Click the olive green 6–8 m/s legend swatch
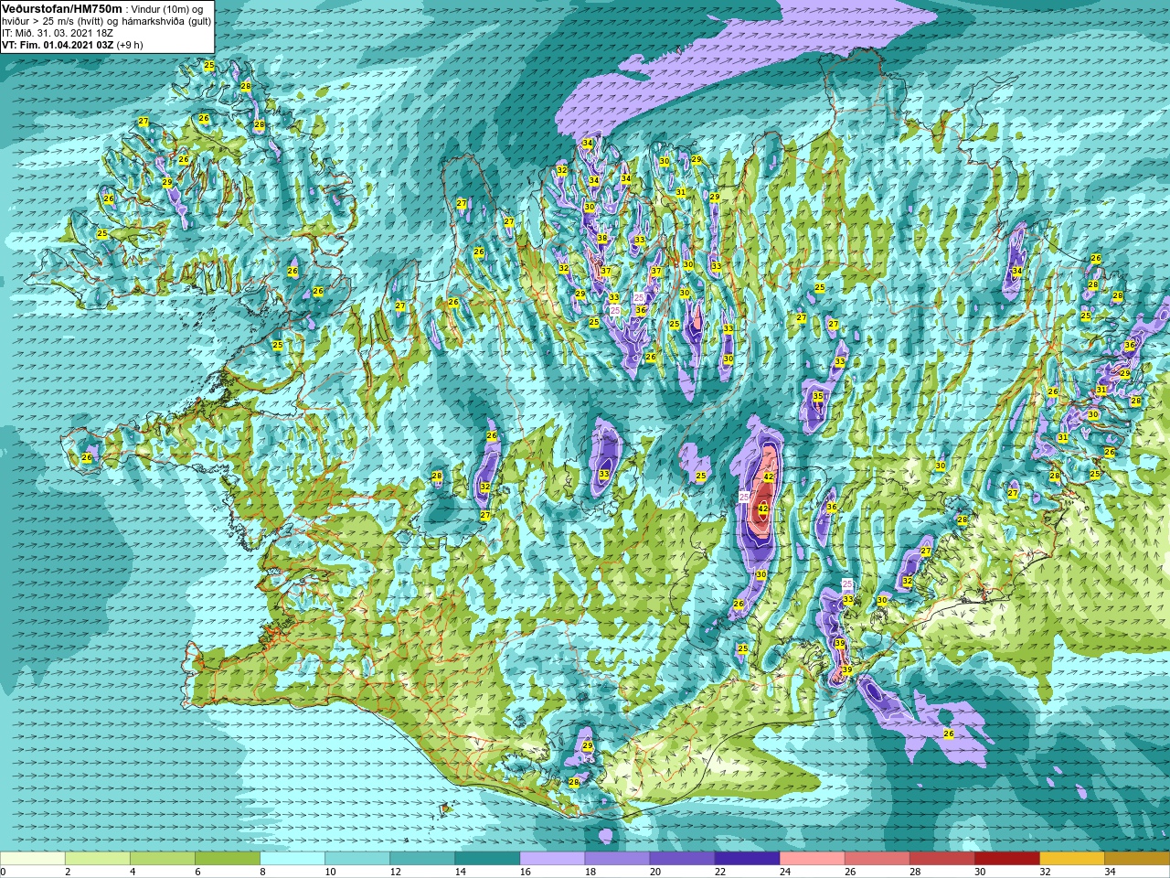The width and height of the screenshot is (1170, 878). click(x=228, y=859)
